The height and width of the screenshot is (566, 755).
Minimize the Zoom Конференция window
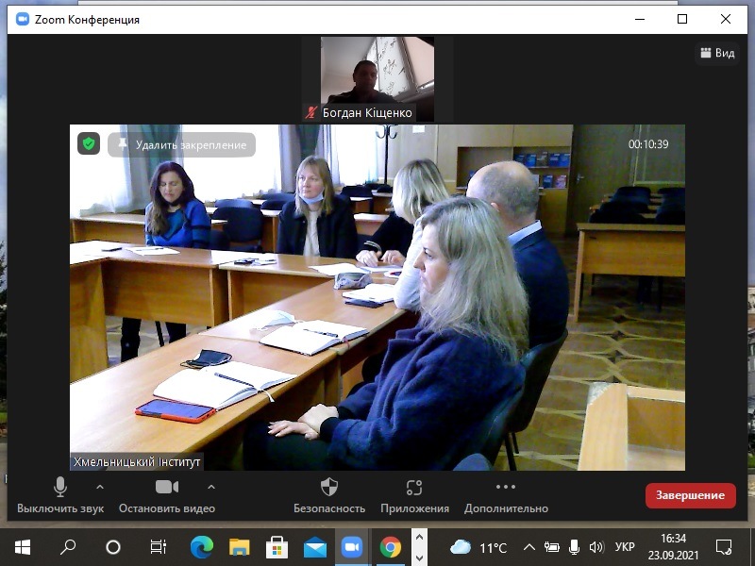[640, 19]
